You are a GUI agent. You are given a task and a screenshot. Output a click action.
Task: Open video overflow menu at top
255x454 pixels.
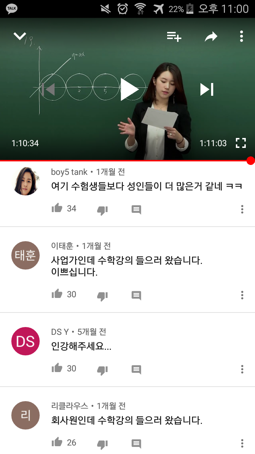pyautogui.click(x=242, y=36)
